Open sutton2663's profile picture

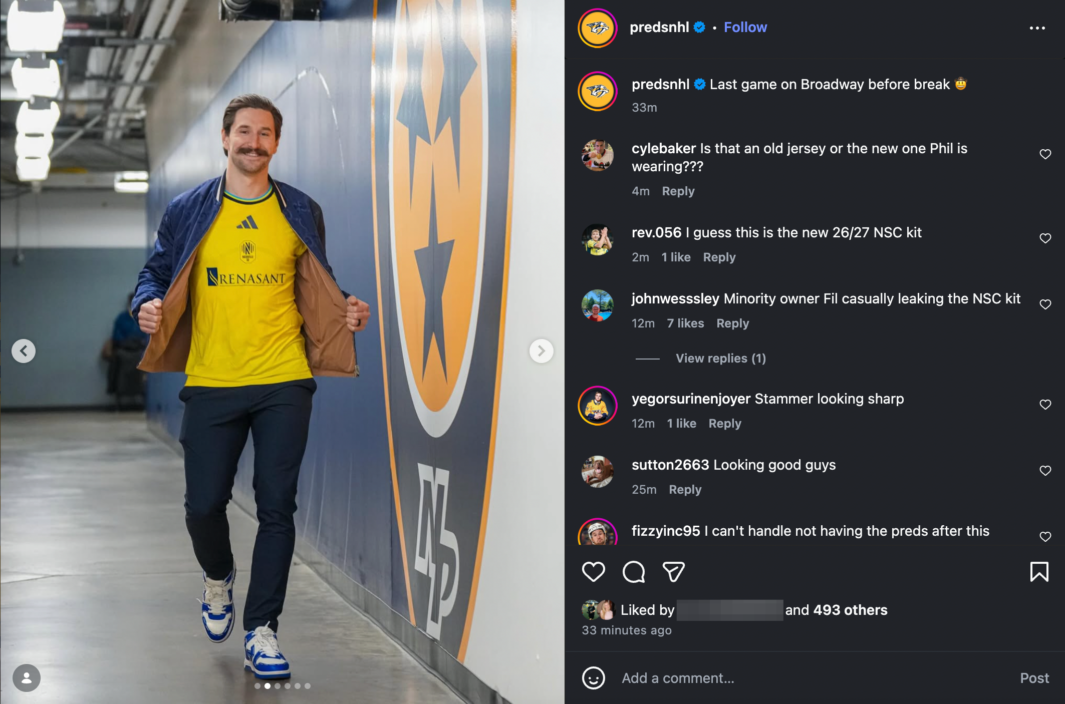[598, 471]
